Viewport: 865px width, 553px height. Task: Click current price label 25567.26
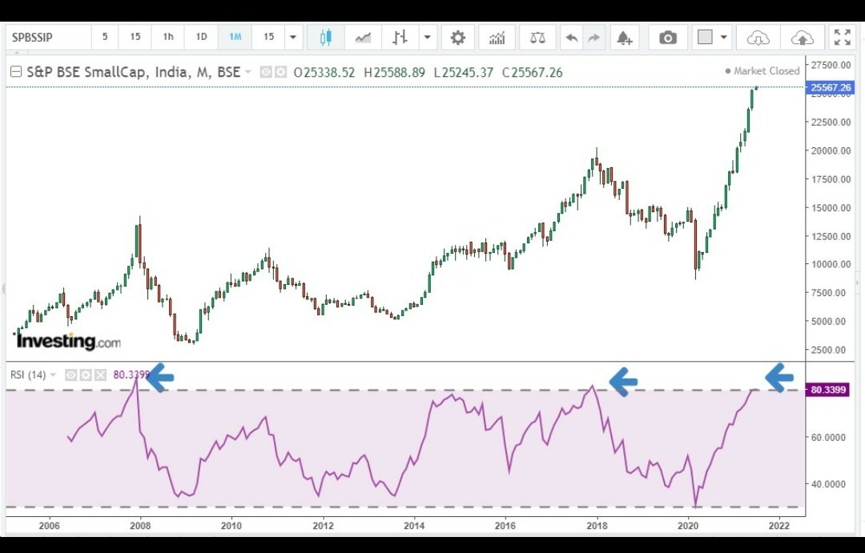[x=830, y=87]
